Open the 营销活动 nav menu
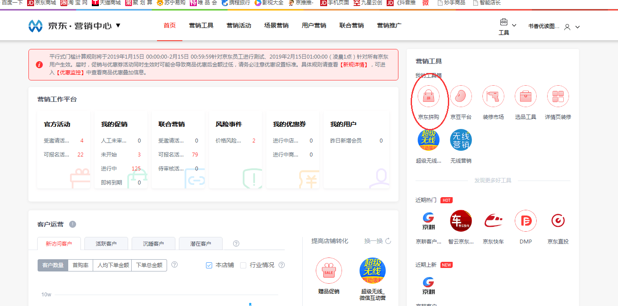Screen dimensions: 618x306 [239, 25]
